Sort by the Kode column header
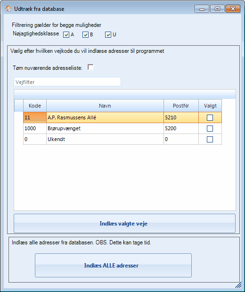The height and width of the screenshot is (292, 245). click(x=35, y=106)
